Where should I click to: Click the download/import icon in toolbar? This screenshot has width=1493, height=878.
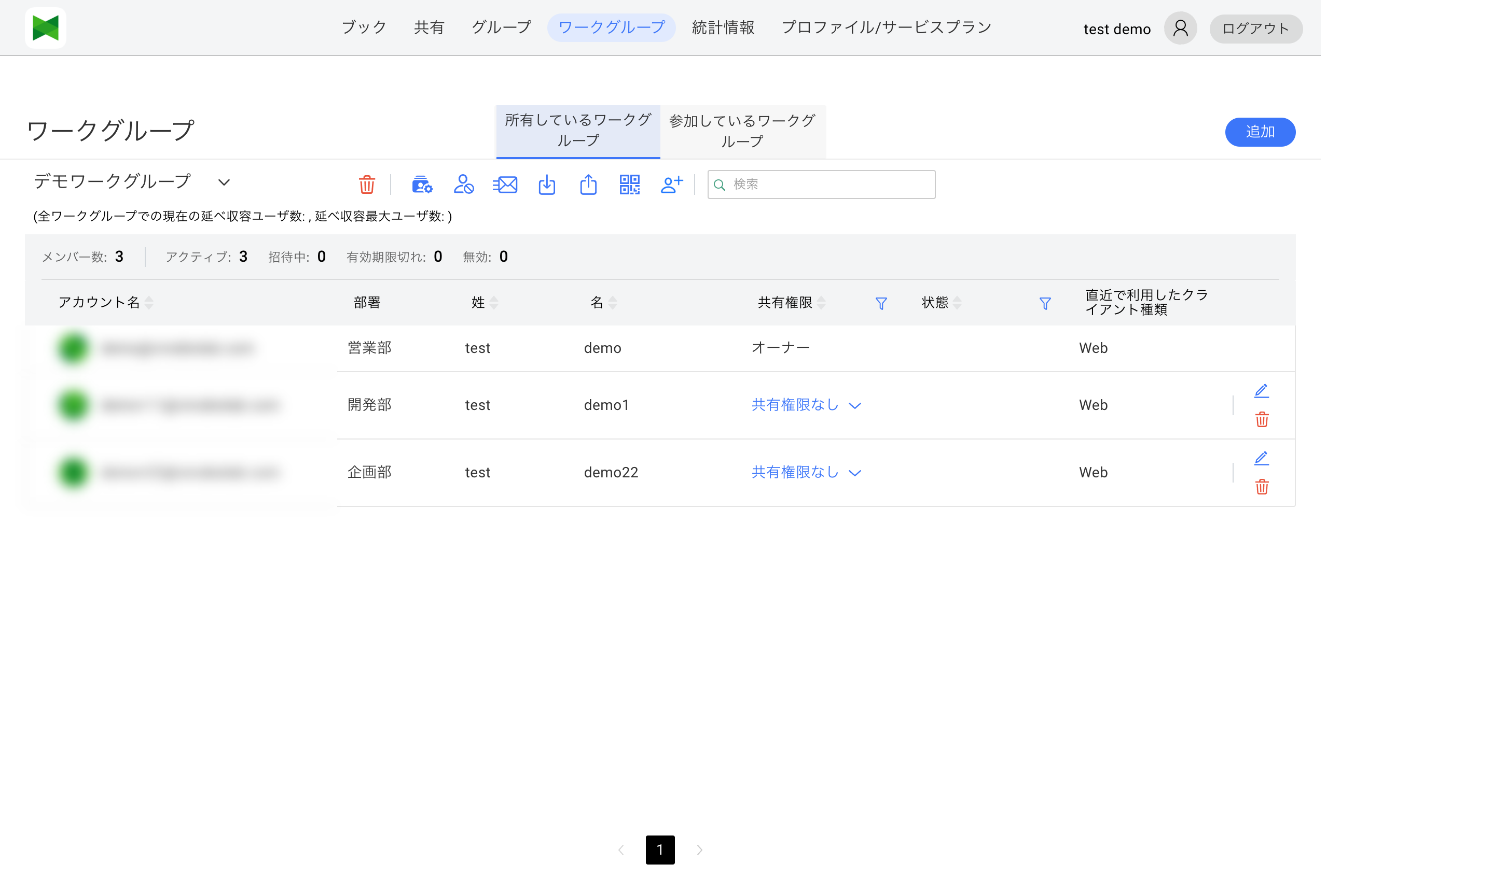click(547, 185)
